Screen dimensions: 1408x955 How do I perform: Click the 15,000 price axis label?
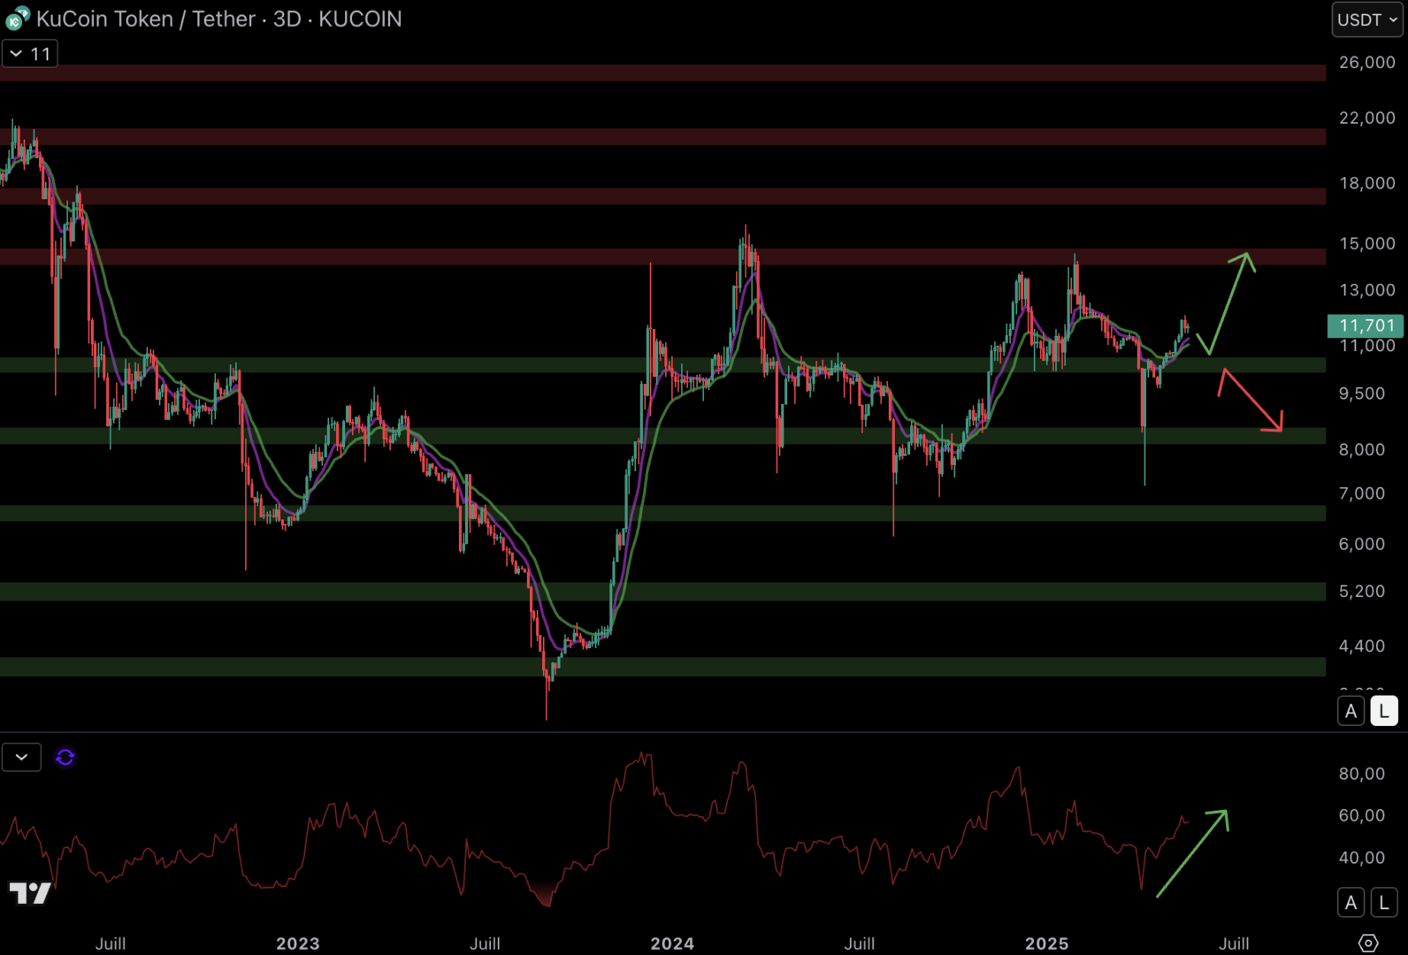click(1367, 243)
